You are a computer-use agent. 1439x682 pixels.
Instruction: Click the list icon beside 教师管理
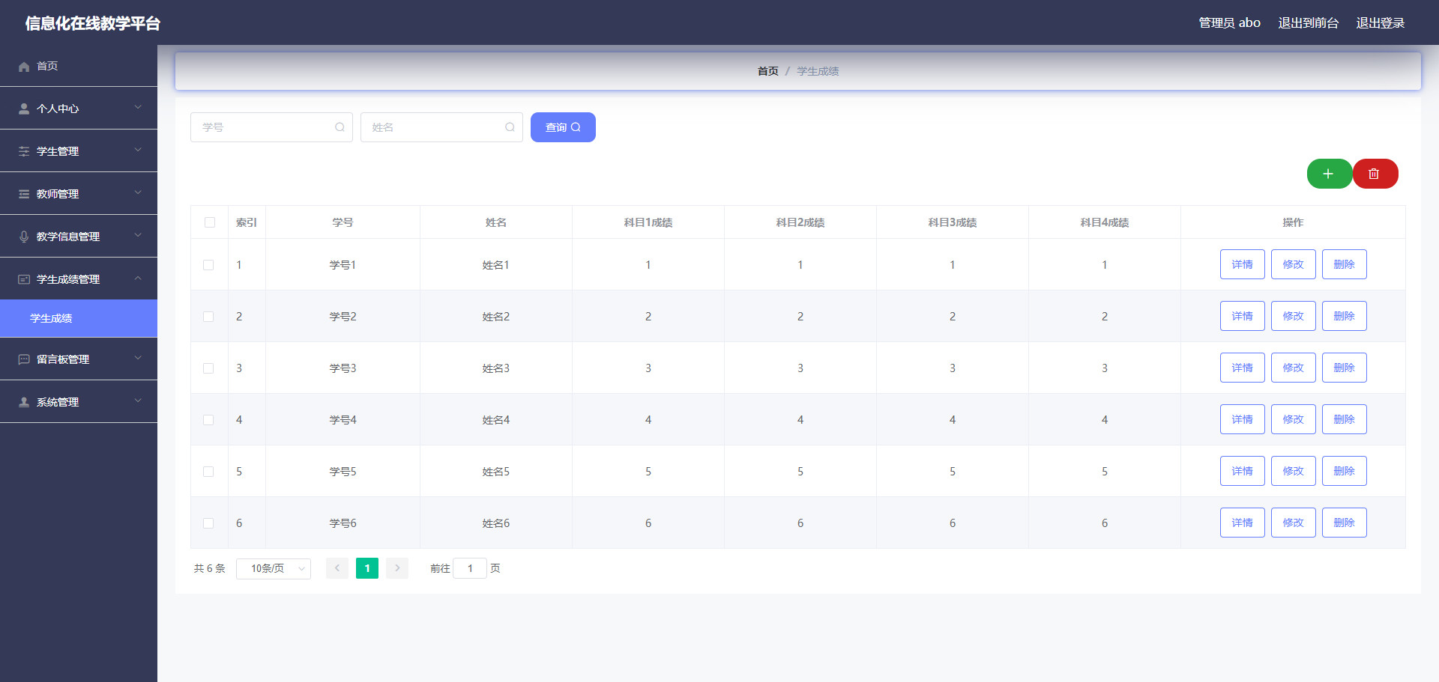click(24, 194)
